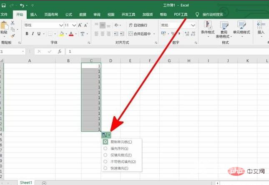This screenshot has height=185, width=269.
Task: Open the number format dropdown (常规)
Action: [193, 25]
